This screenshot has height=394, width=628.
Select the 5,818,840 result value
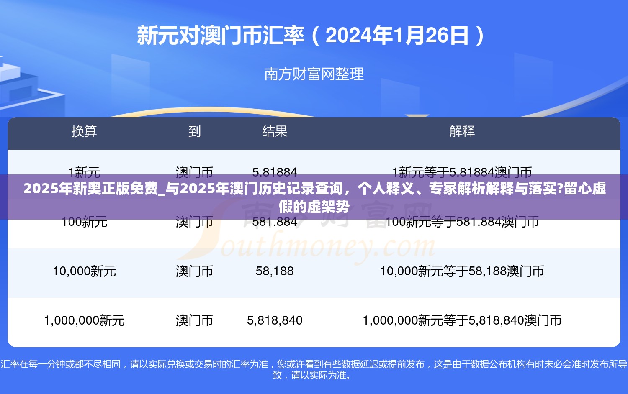275,320
